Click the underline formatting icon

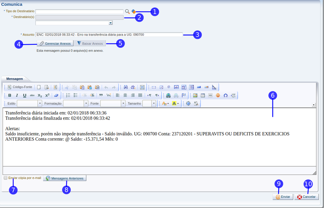click(x=24, y=95)
